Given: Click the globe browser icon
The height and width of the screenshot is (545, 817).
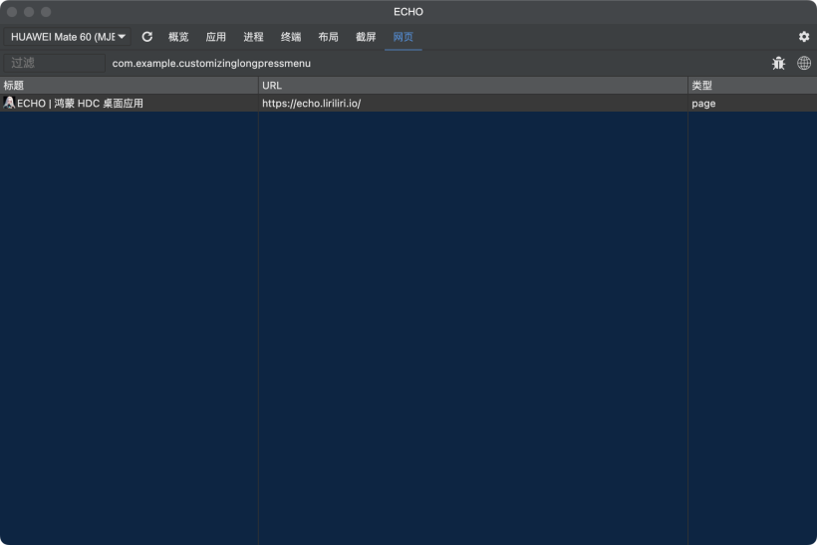Looking at the screenshot, I should (x=804, y=63).
